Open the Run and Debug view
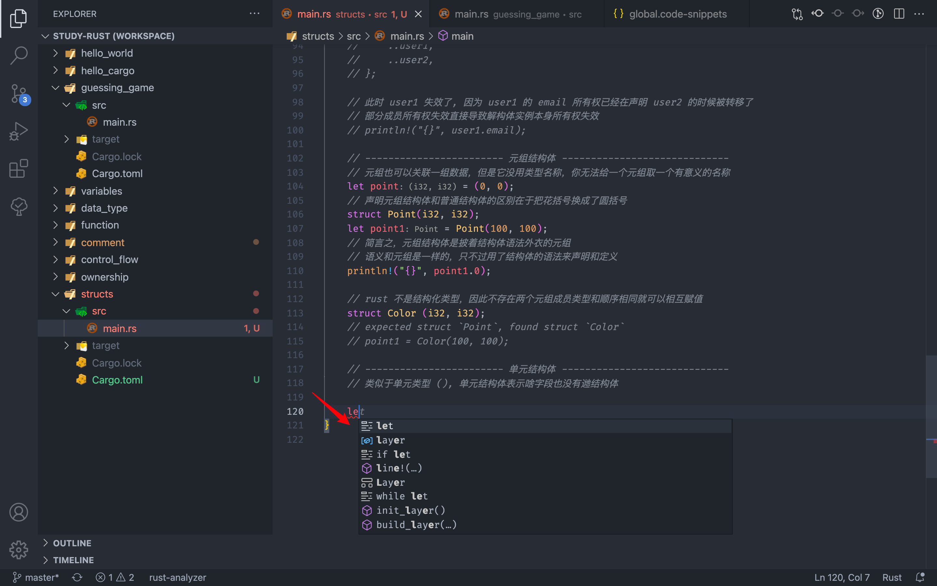Image resolution: width=937 pixels, height=586 pixels. 19,131
